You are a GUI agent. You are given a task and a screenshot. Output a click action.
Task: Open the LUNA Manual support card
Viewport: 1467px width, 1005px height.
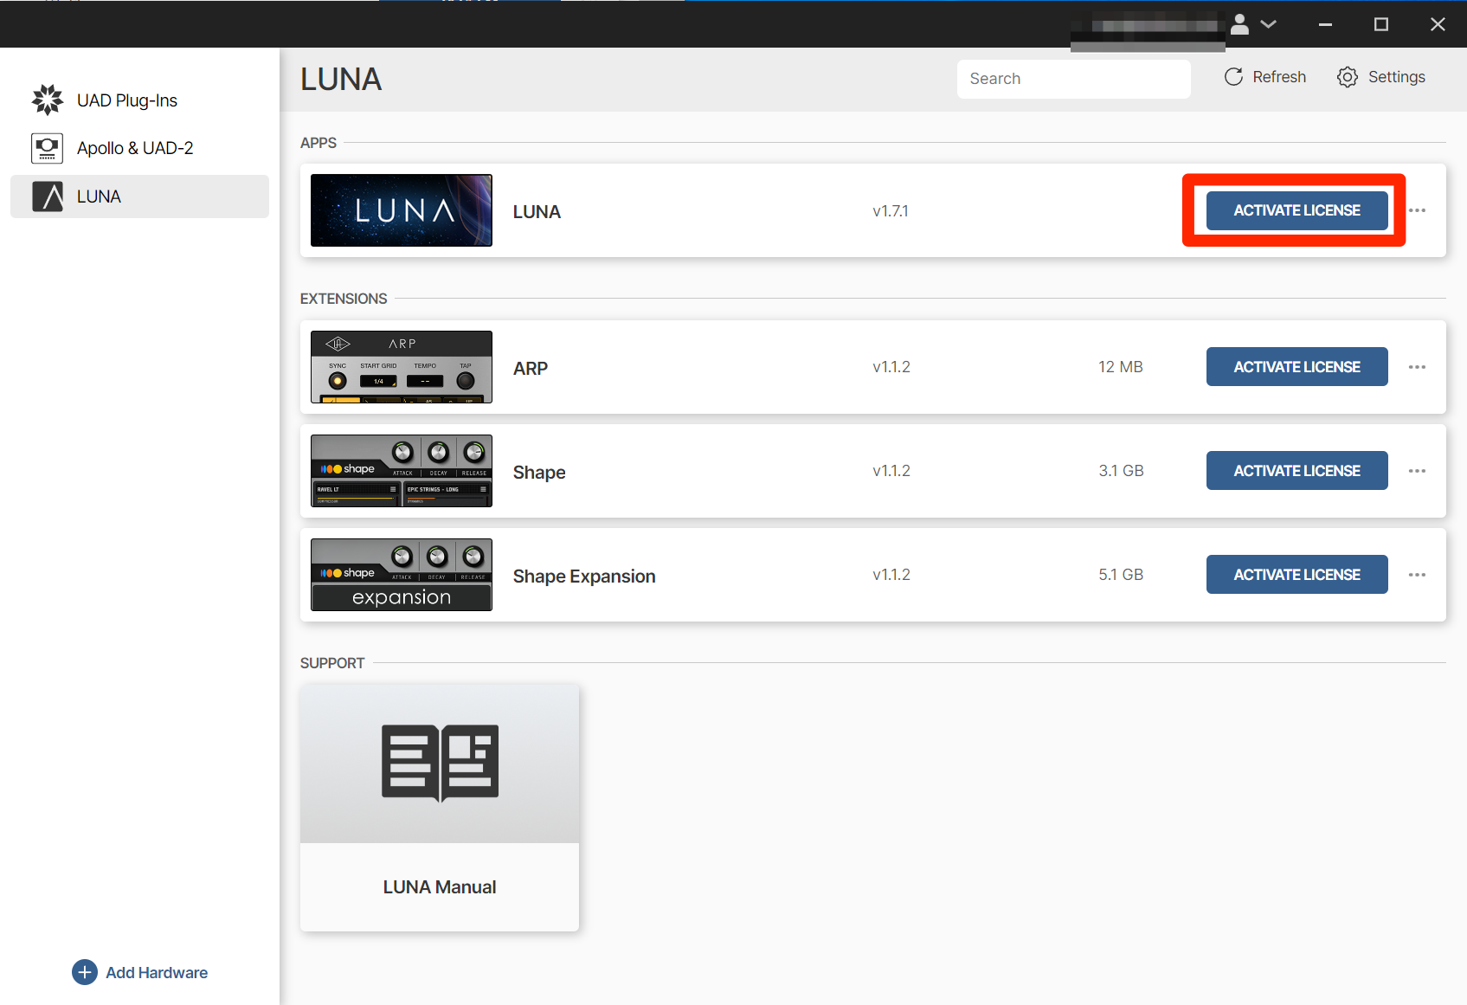coord(440,808)
